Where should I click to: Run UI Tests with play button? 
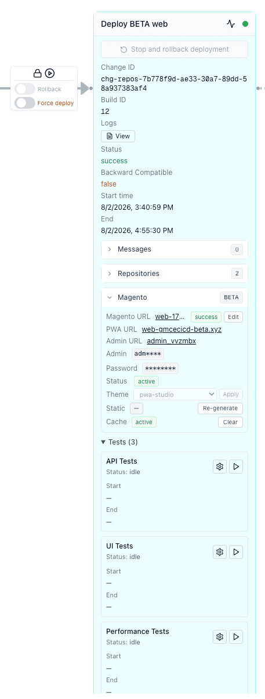[236, 552]
